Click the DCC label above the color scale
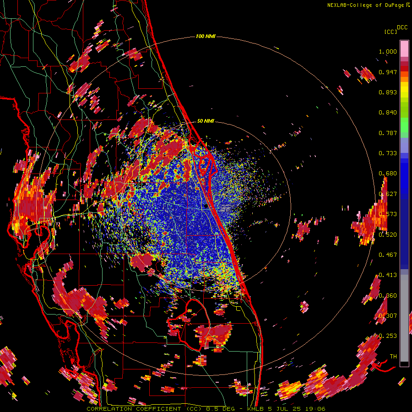 click(402, 27)
